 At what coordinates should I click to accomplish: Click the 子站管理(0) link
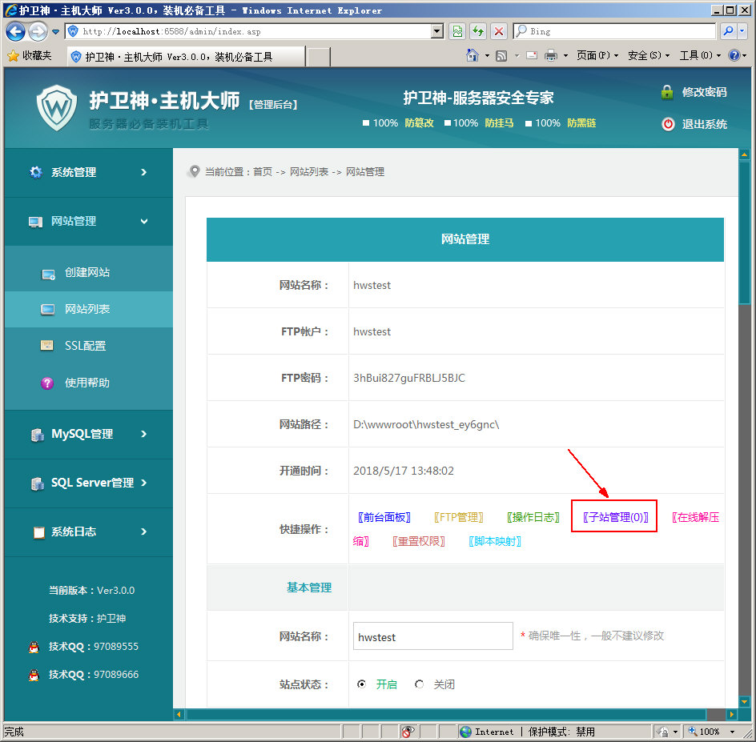coord(614,518)
